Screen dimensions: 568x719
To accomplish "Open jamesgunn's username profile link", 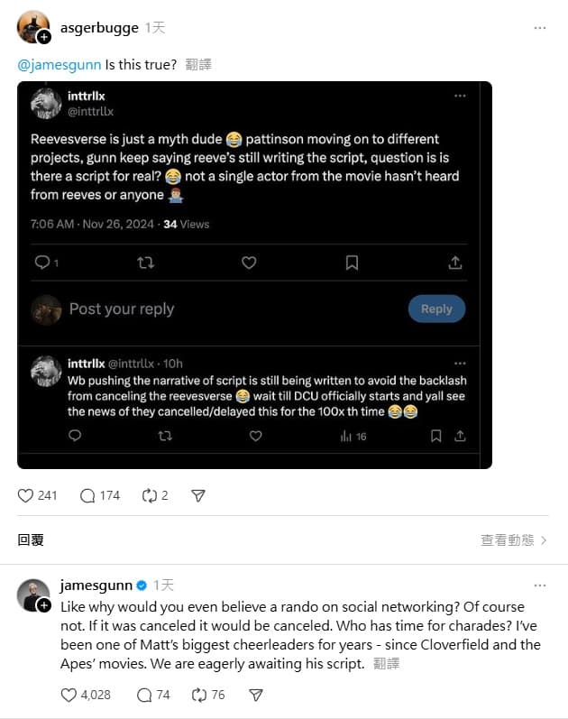I will point(96,585).
